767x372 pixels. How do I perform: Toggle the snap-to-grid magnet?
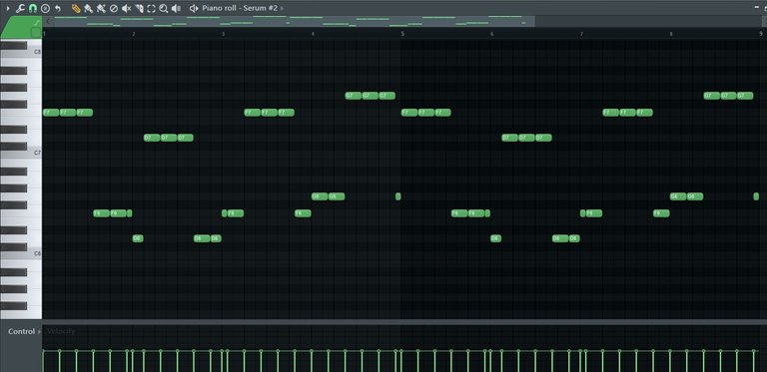pyautogui.click(x=32, y=8)
